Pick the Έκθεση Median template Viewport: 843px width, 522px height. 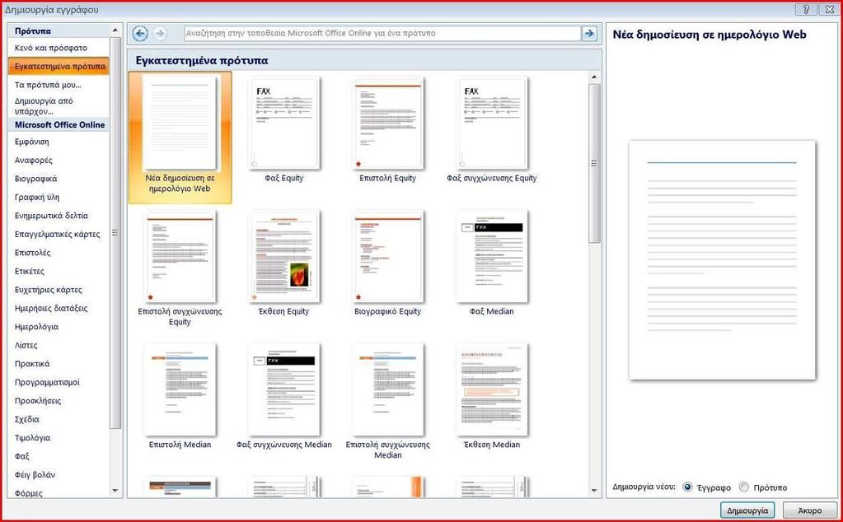492,396
